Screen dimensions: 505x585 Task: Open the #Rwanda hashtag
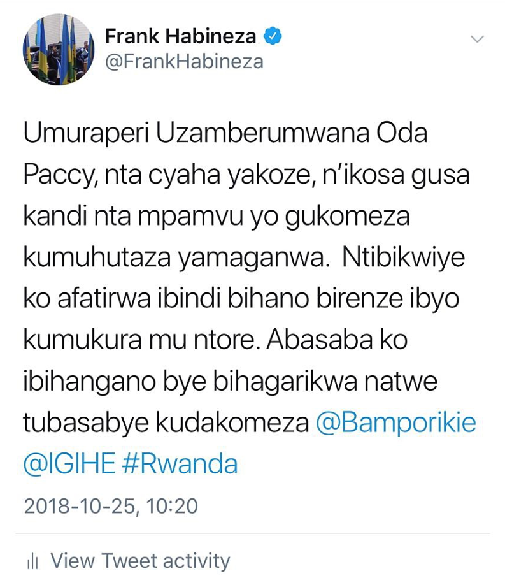click(x=180, y=464)
